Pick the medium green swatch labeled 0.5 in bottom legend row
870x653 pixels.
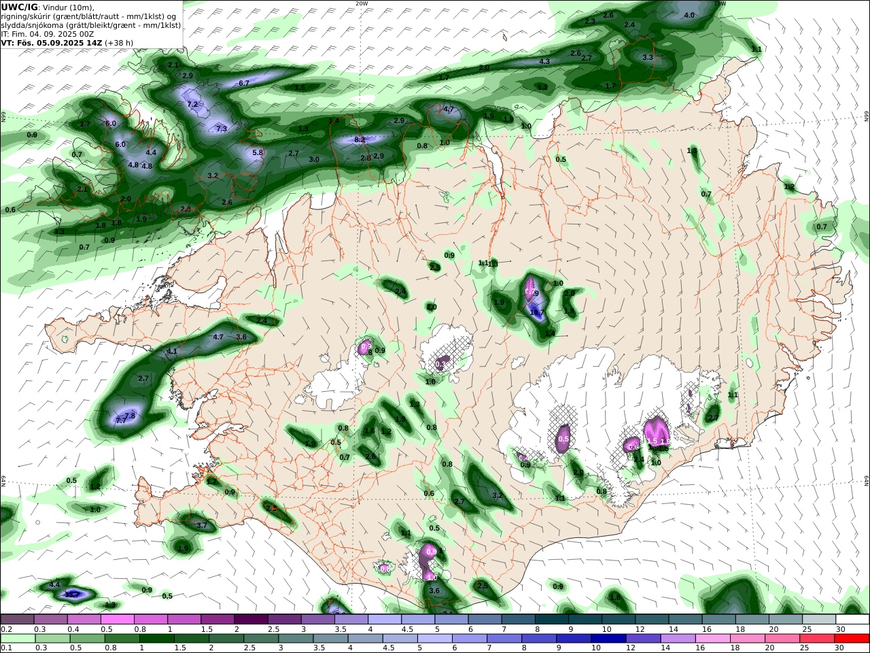pyautogui.click(x=86, y=639)
